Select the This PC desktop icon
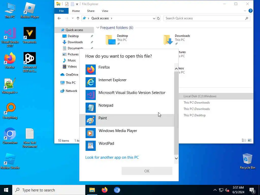The image size is (260, 195). 10,10
